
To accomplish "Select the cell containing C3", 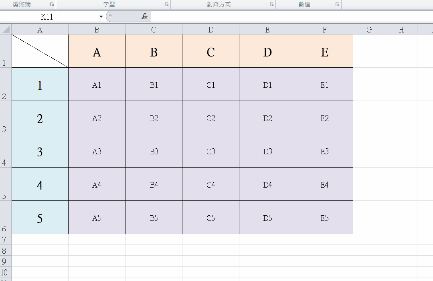I will (x=211, y=151).
